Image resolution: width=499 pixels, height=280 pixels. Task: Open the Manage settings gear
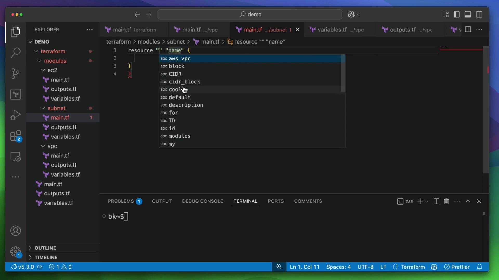pos(16,251)
